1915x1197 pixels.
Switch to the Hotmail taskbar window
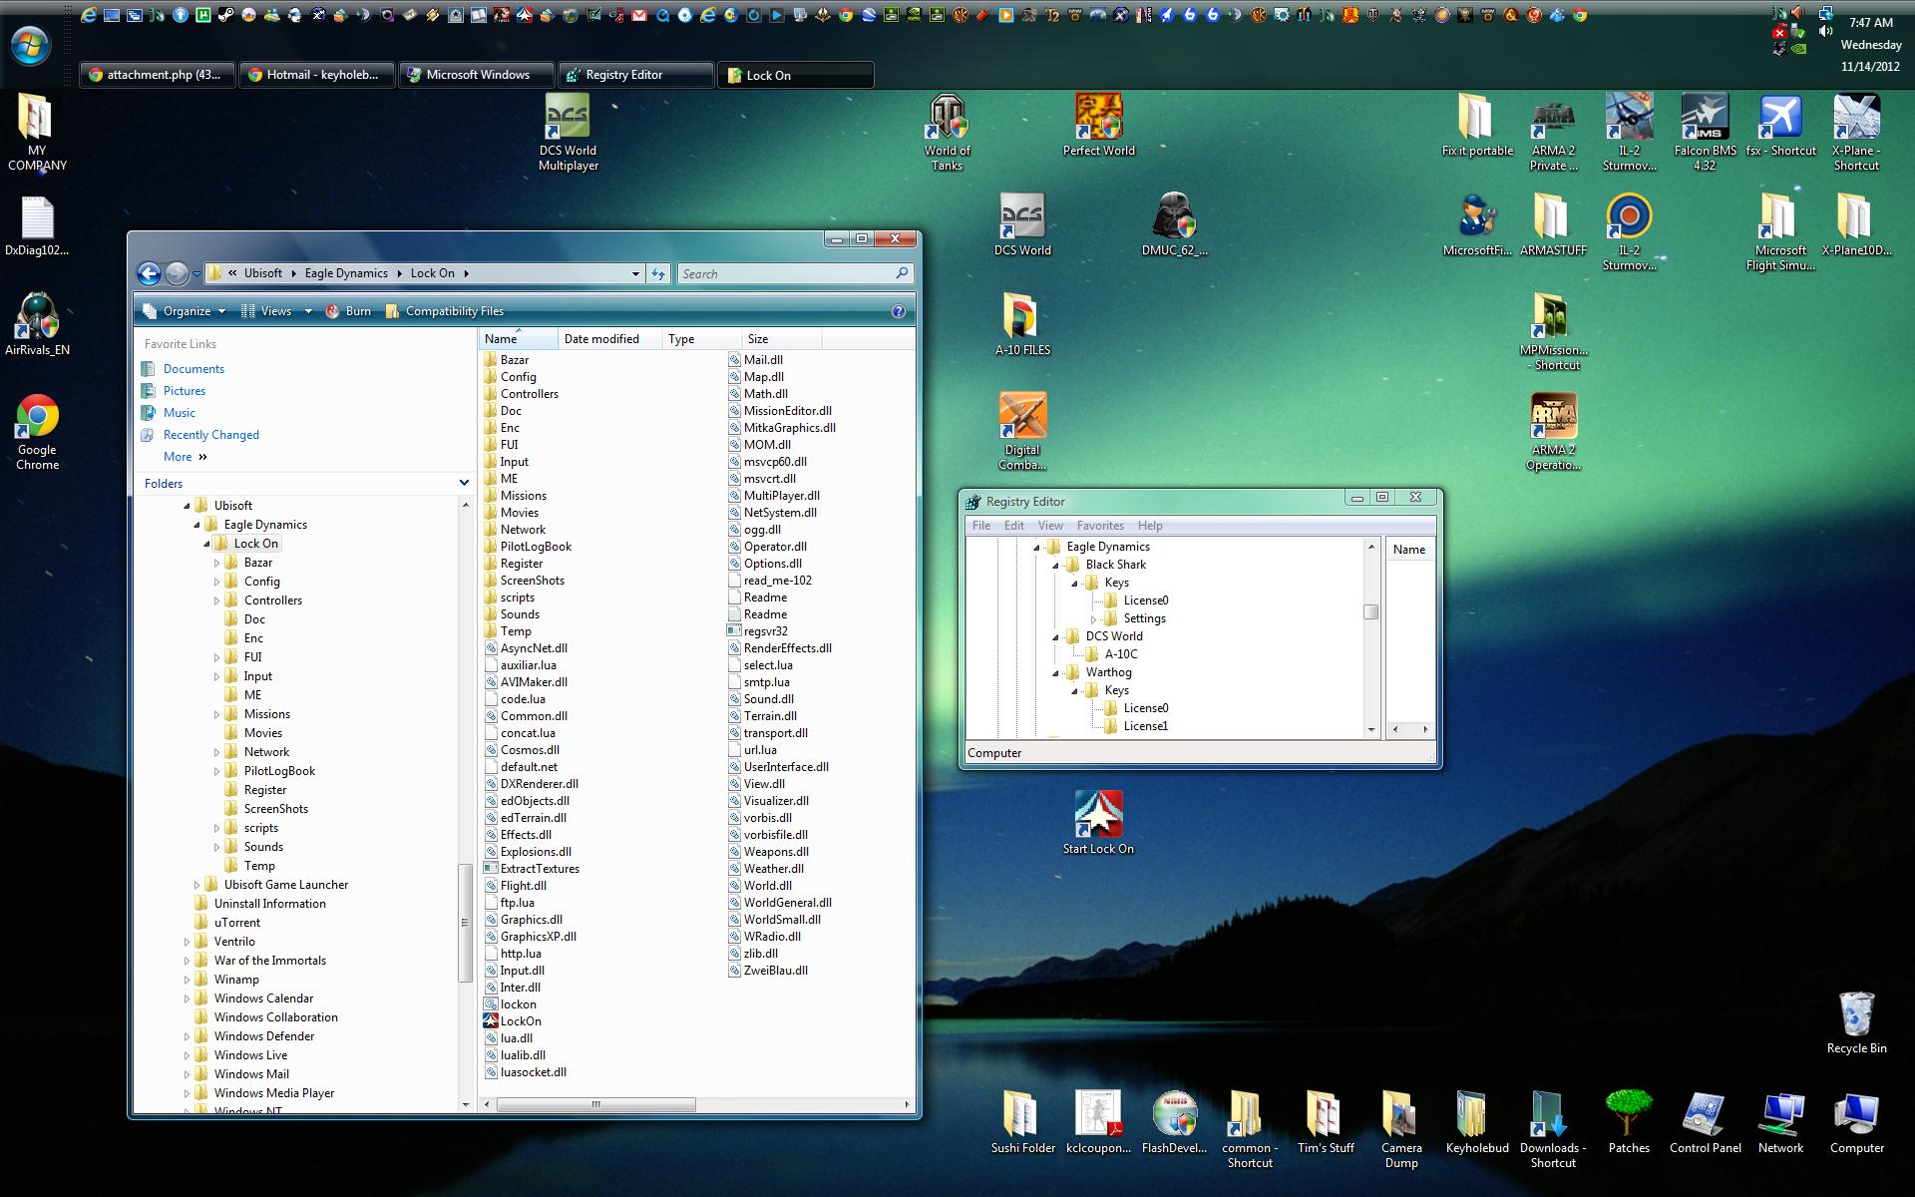316,75
